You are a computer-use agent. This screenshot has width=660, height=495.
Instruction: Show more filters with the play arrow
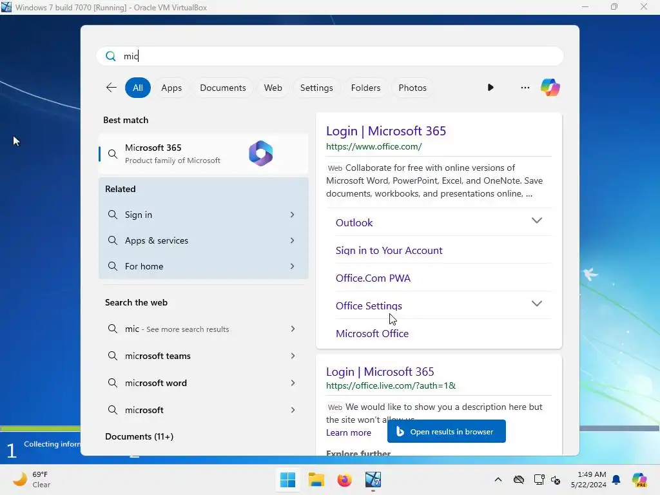[x=490, y=88]
